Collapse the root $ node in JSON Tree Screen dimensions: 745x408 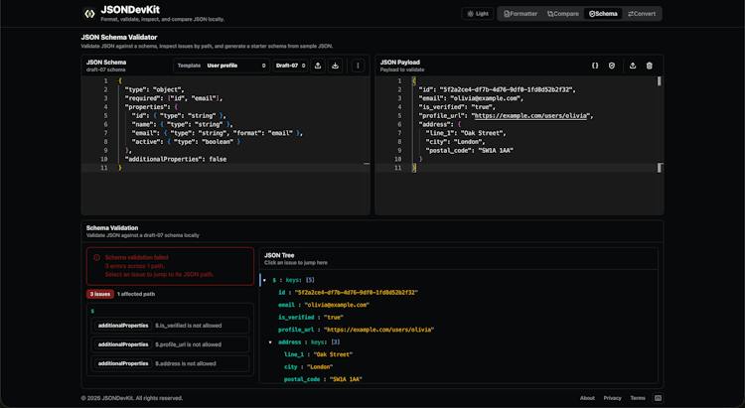pos(264,280)
